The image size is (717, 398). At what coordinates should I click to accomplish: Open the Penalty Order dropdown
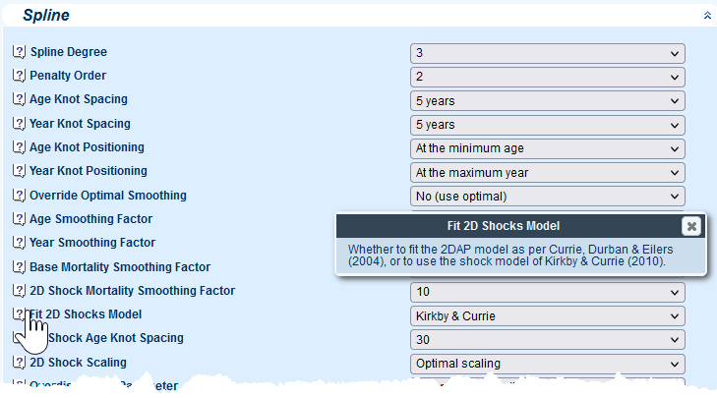pos(547,77)
